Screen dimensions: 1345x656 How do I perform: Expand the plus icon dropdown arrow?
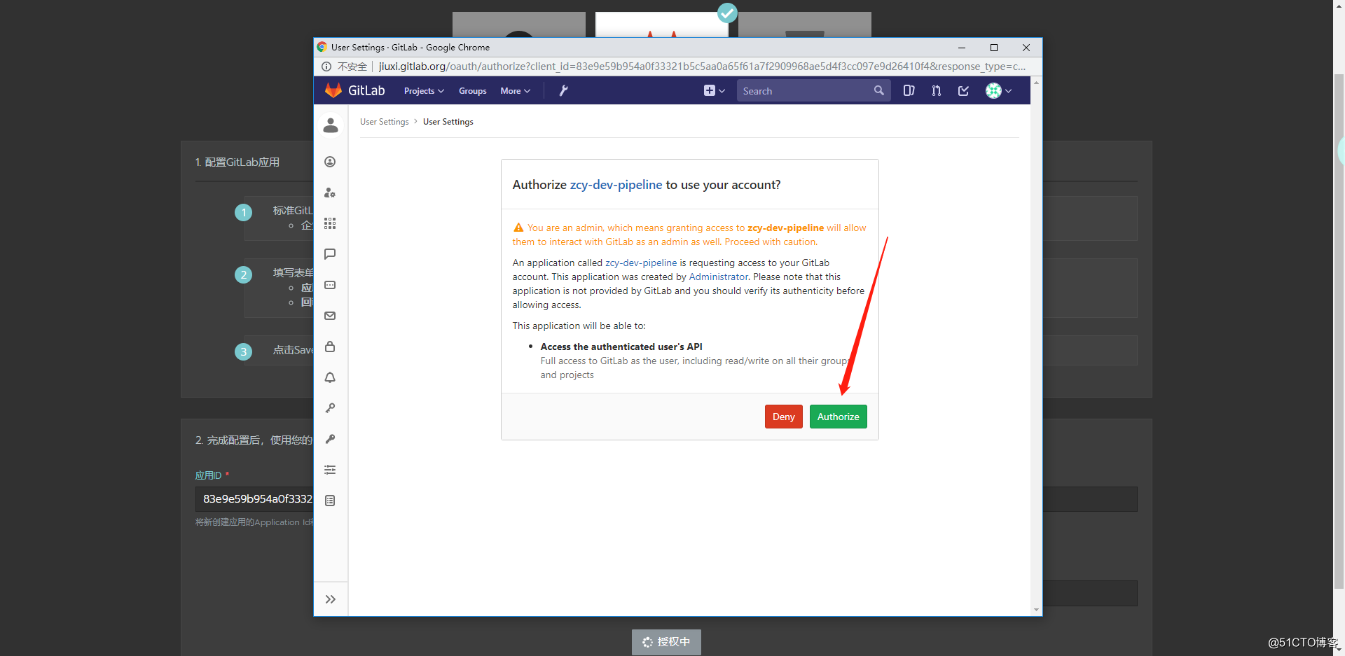click(722, 91)
